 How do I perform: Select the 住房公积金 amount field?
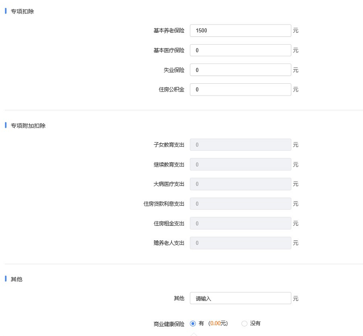(x=240, y=90)
